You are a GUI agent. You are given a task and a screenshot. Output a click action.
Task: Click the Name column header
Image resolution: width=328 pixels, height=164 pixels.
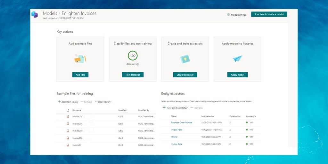(x=174, y=116)
